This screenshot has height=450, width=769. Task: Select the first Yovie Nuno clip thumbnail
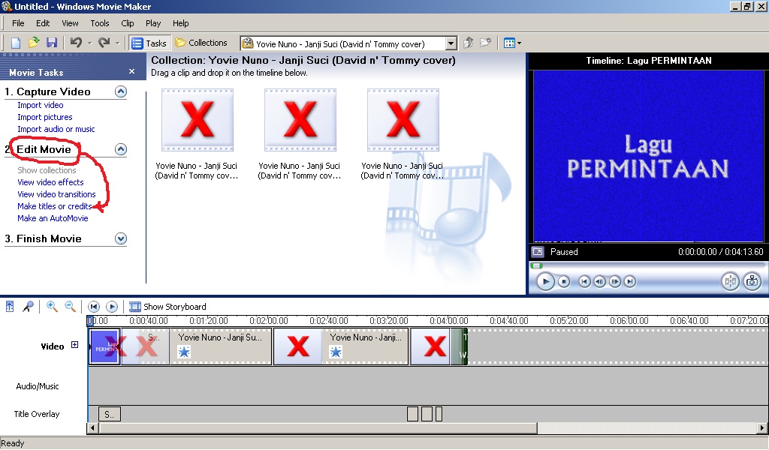pyautogui.click(x=198, y=119)
